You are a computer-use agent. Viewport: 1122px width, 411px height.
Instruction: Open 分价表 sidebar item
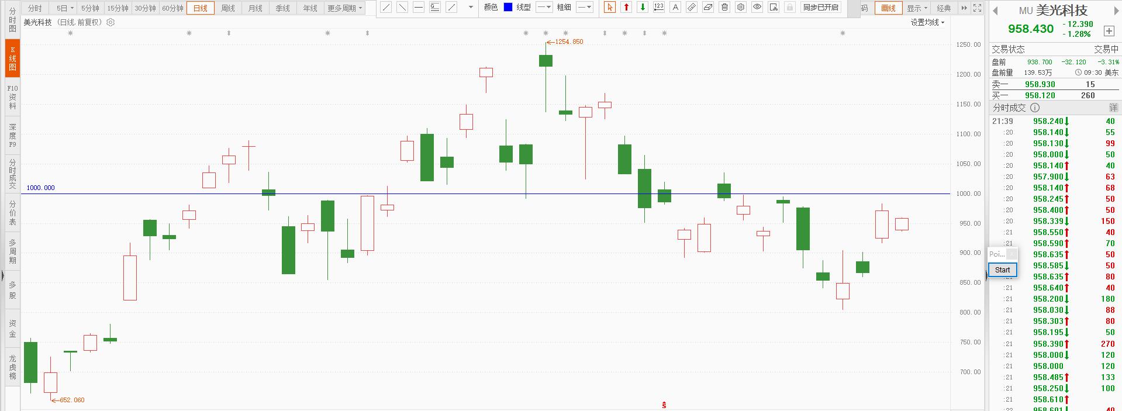pyautogui.click(x=12, y=213)
